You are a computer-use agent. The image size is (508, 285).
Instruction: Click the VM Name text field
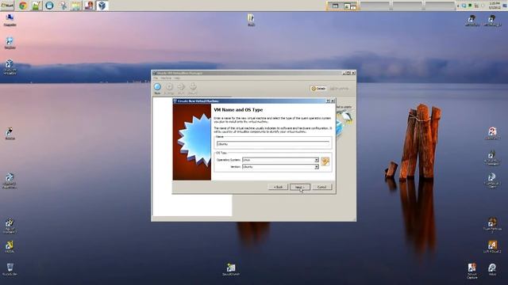pyautogui.click(x=273, y=144)
